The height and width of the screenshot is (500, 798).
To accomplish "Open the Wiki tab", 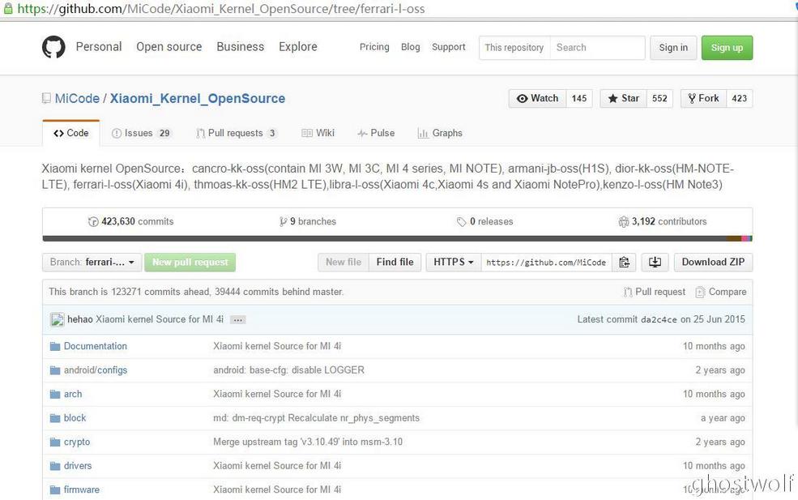I will point(318,133).
